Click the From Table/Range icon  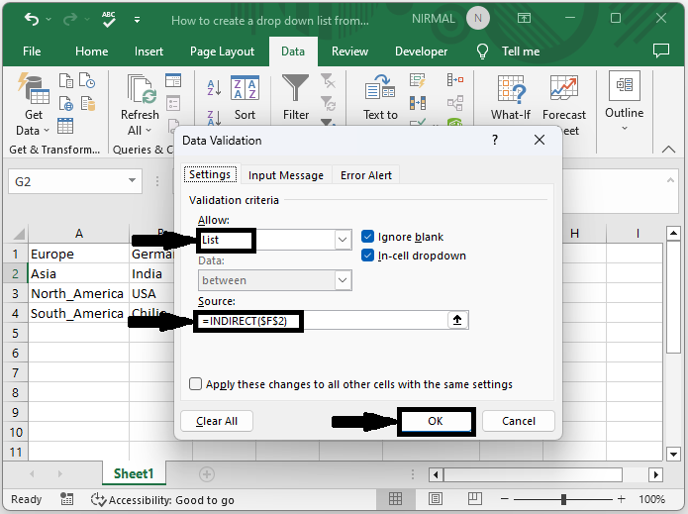tap(65, 127)
